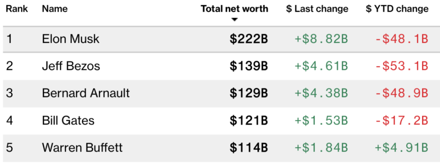Image resolution: width=440 pixels, height=164 pixels.
Task: Select rank number 3 in table
Action: point(9,93)
